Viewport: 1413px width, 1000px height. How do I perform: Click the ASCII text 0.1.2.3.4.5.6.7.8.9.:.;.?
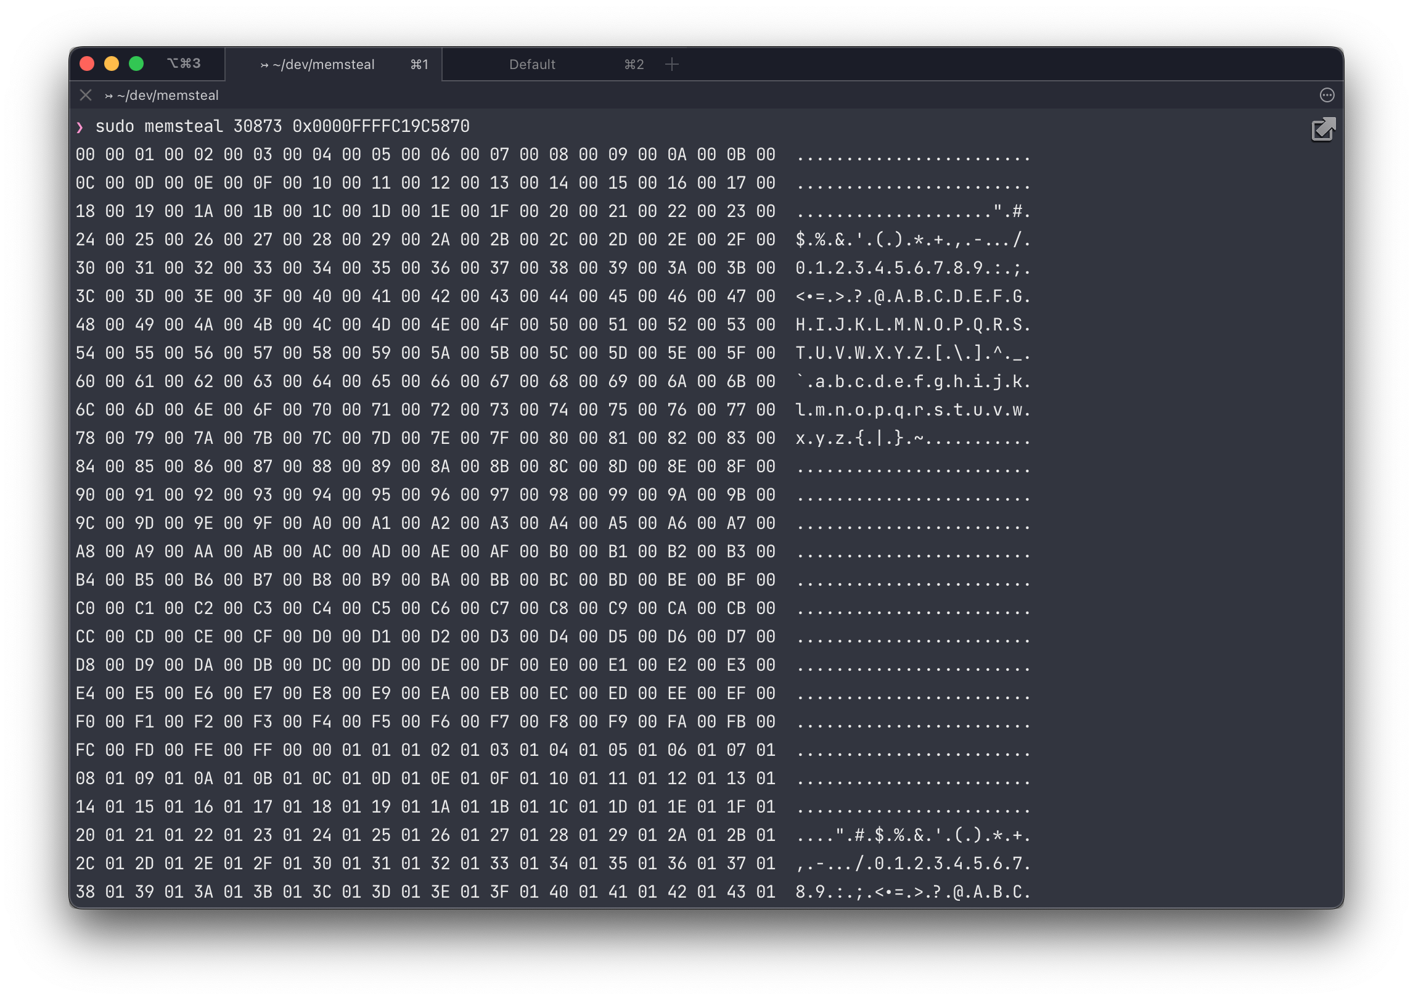tap(912, 268)
